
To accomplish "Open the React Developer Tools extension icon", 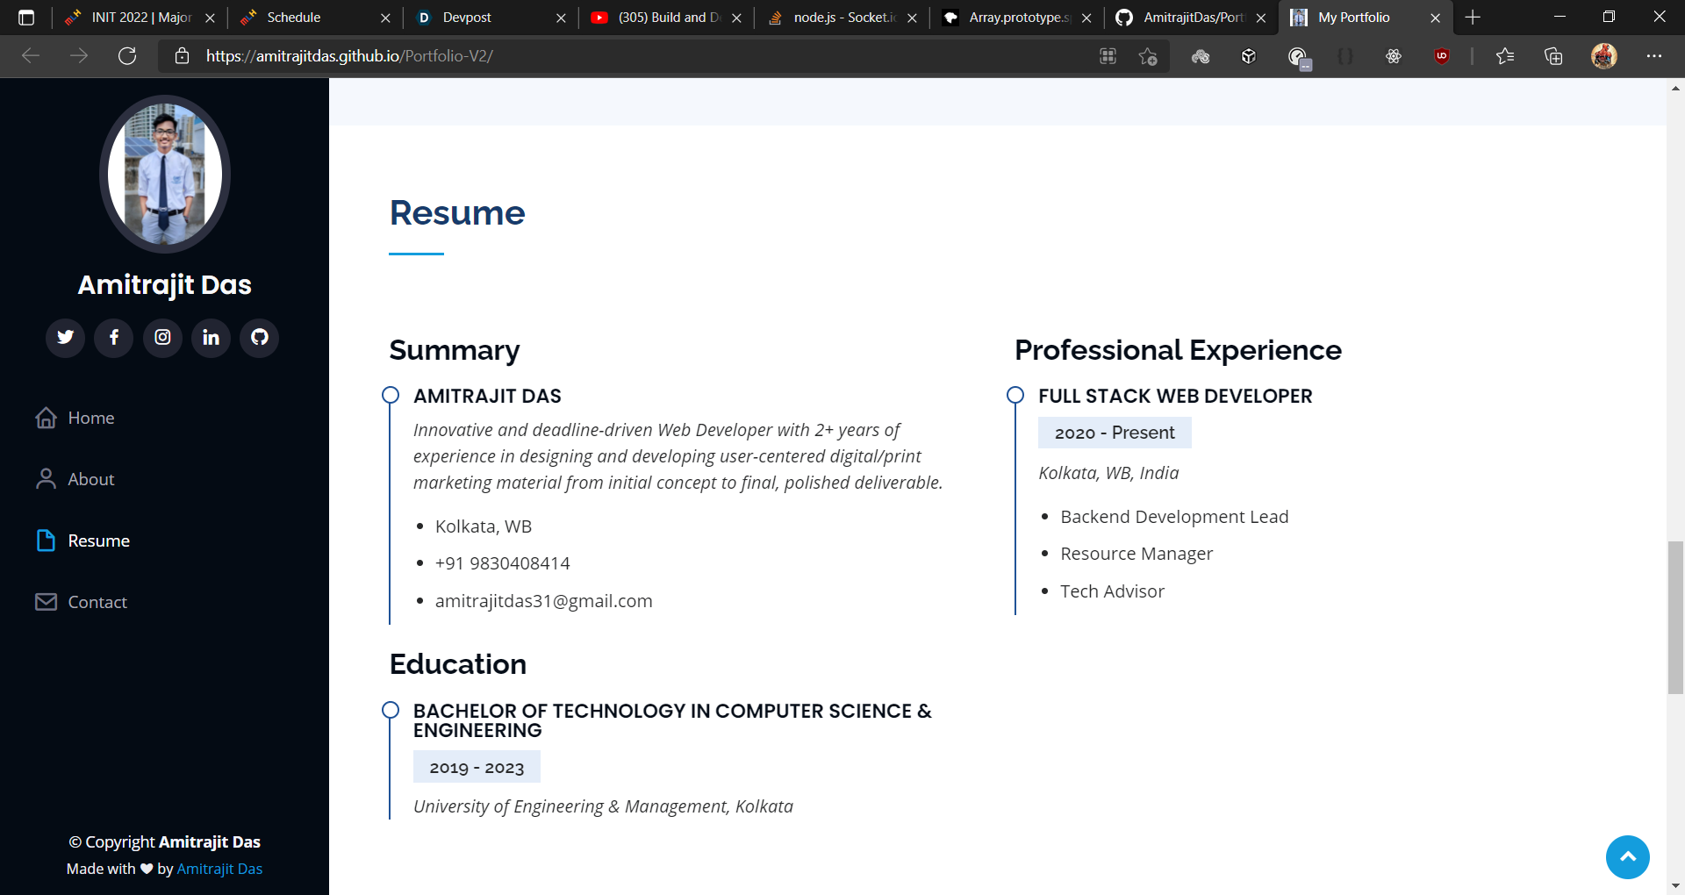I will coord(1394,56).
